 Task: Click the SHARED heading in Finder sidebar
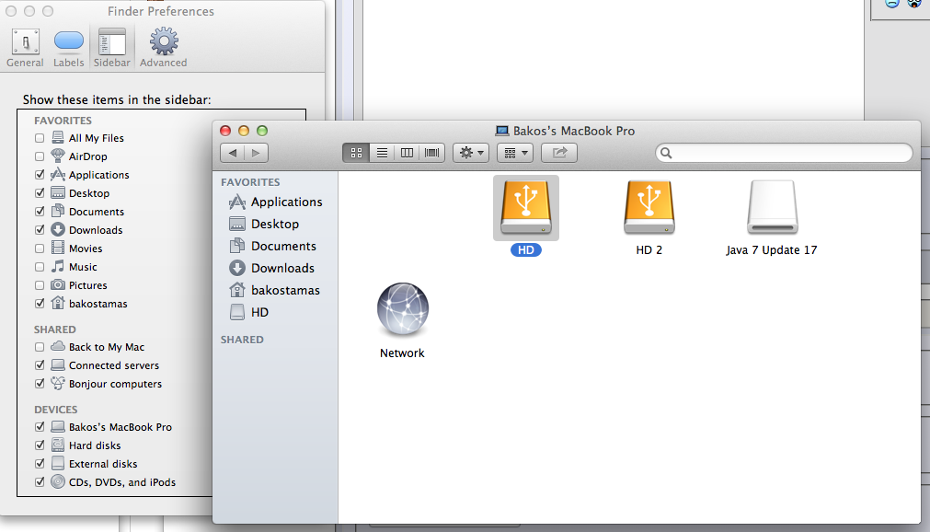242,341
